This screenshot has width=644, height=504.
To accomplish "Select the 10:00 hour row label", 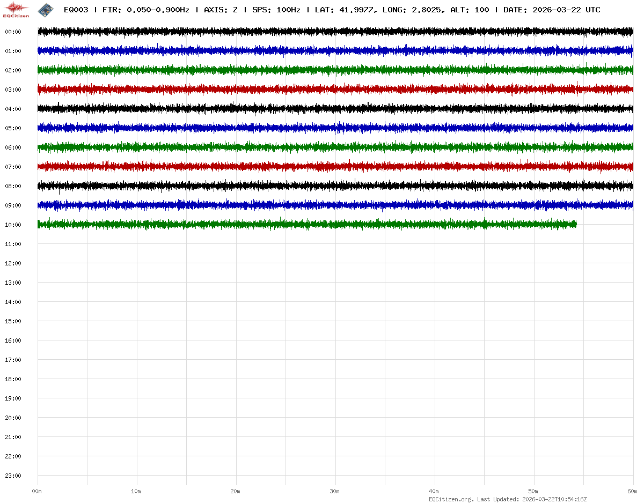I will click(13, 225).
